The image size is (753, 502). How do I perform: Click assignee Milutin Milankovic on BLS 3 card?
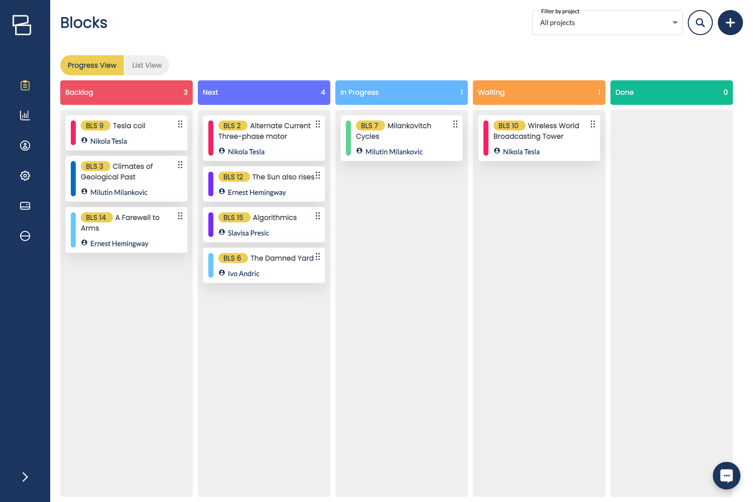[x=119, y=192]
